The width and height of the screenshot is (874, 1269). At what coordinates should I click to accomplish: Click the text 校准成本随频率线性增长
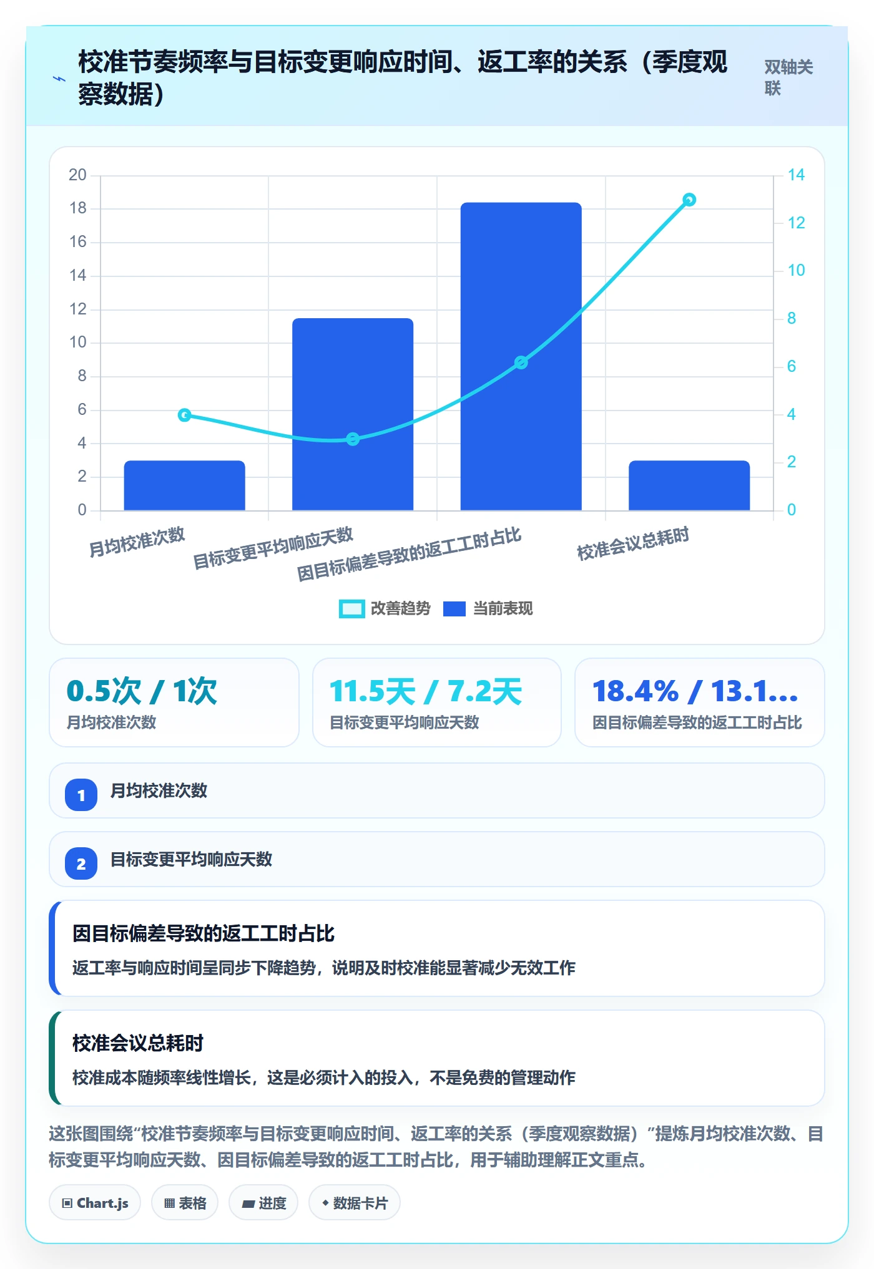(x=162, y=1077)
